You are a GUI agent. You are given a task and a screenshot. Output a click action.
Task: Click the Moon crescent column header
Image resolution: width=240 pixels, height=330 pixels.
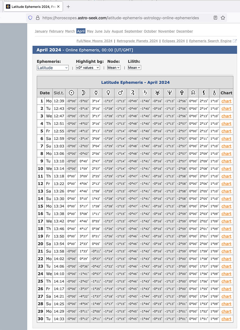[84, 93]
